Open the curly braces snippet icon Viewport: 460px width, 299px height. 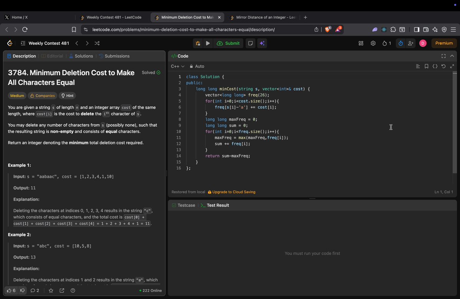tap(435, 66)
